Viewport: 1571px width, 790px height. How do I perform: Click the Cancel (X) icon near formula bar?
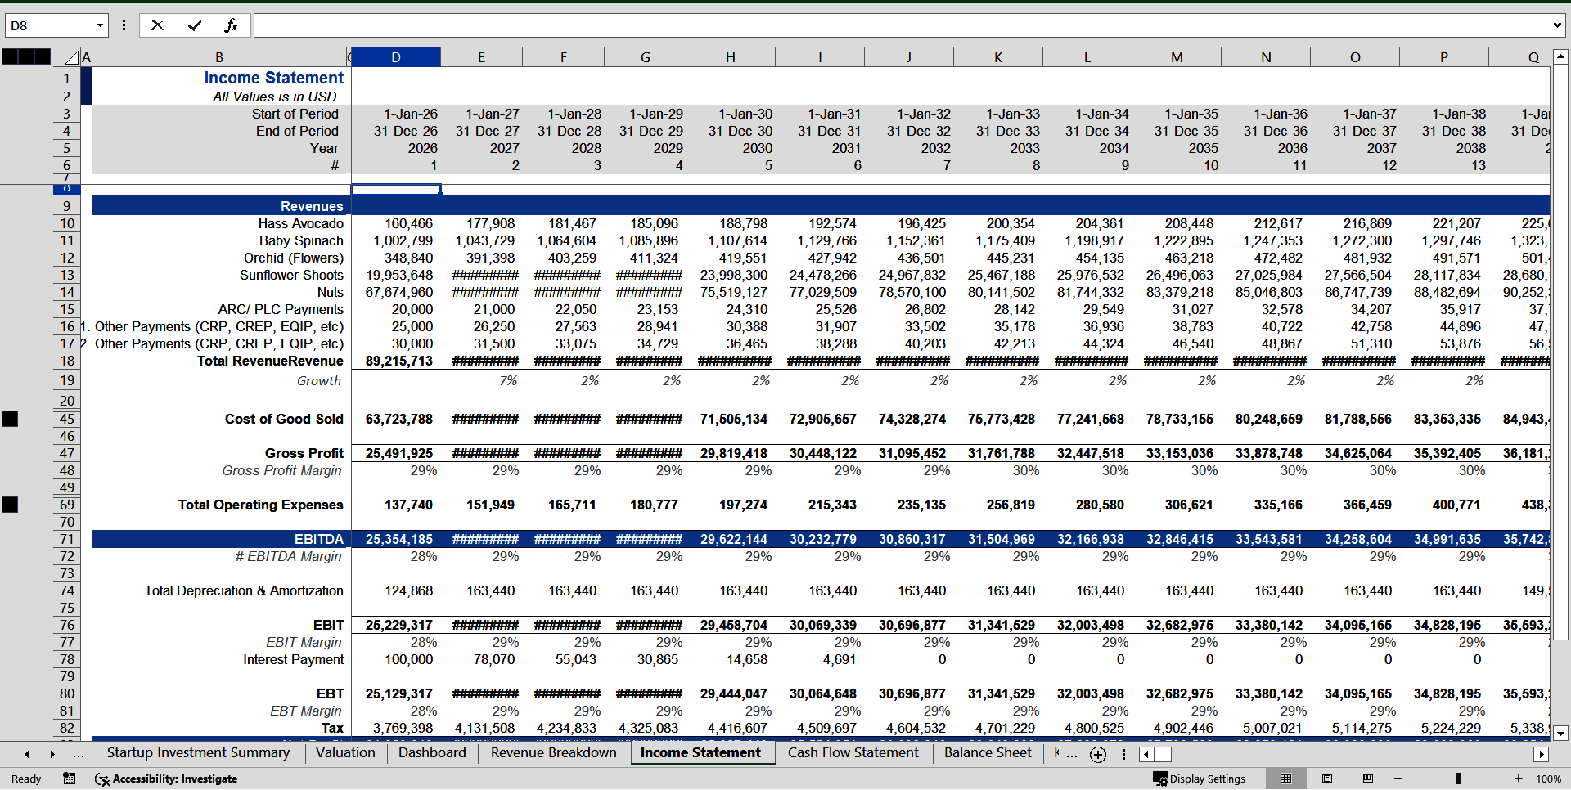tap(157, 25)
